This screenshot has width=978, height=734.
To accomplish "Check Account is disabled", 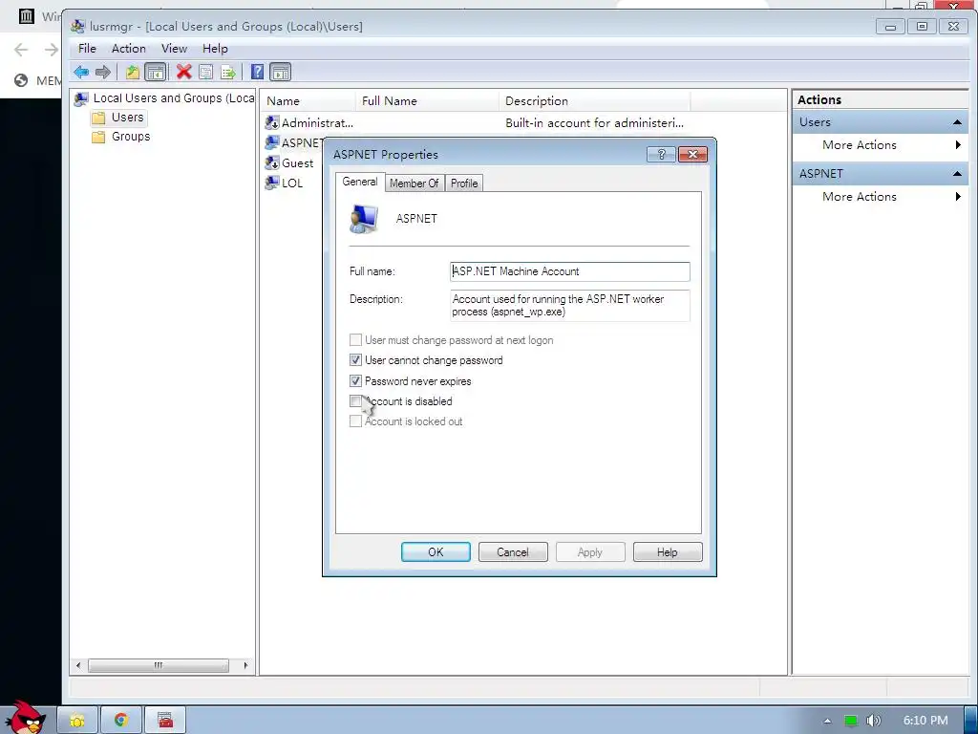I will (x=355, y=400).
